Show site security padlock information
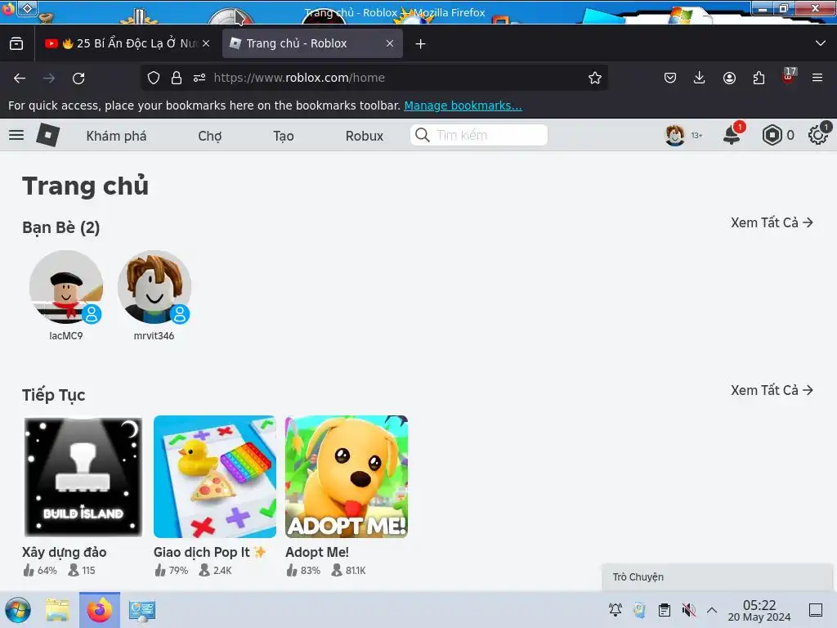The height and width of the screenshot is (628, 837). click(177, 78)
